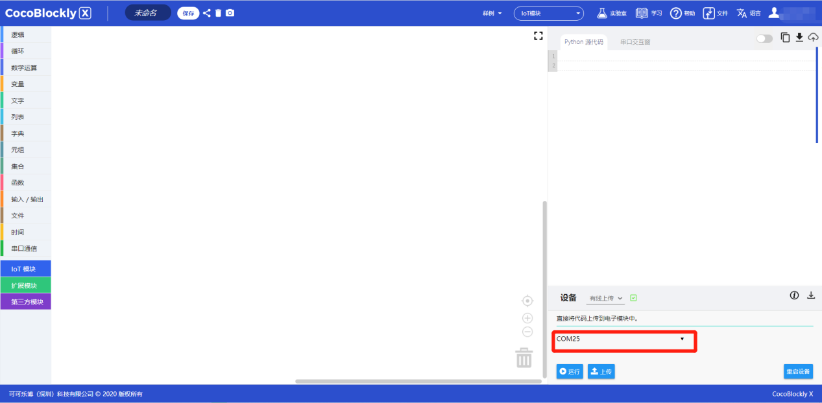Switch to the 串口交互窗 tab
This screenshot has height=403, width=822.
pos(635,42)
